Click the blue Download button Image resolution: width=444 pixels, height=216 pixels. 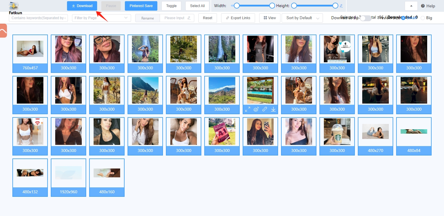click(82, 6)
